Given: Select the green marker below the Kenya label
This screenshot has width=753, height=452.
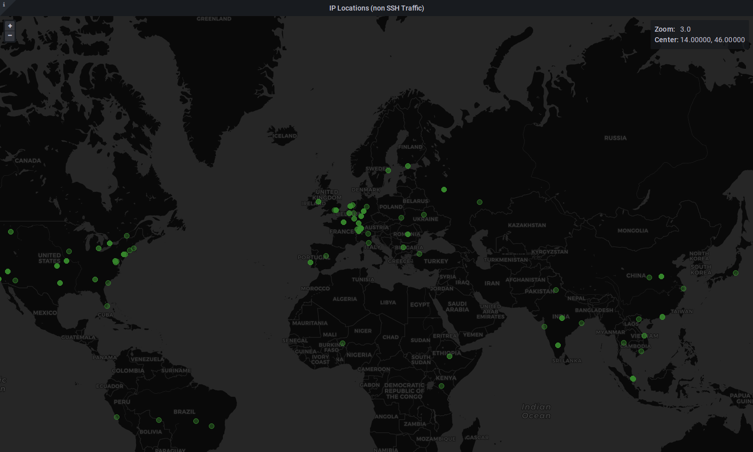Looking at the screenshot, I should click(441, 386).
